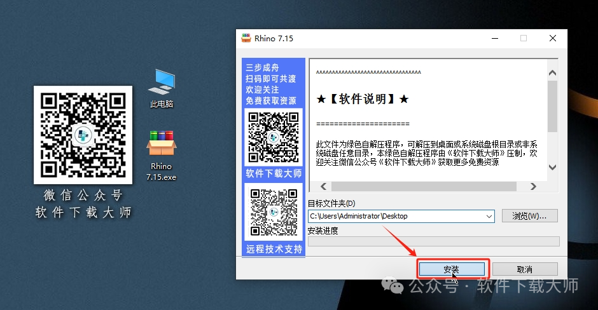Click the 远程技术支持 QR code in the sidebar
Viewport: 598px width, 310px height.
(x=274, y=212)
